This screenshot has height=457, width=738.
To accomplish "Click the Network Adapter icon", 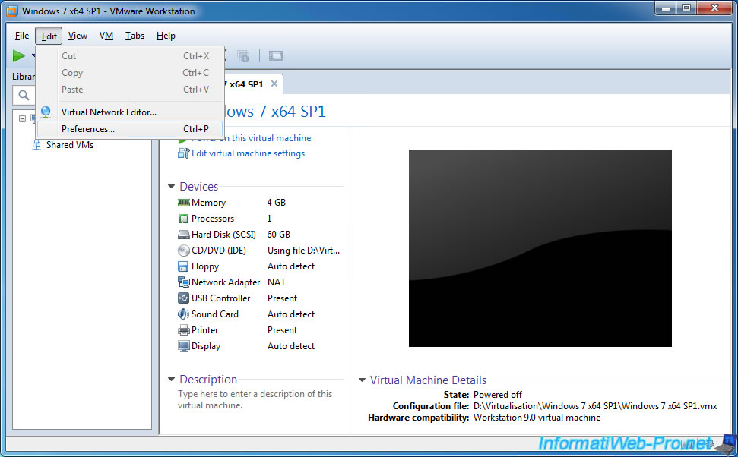I will point(184,282).
